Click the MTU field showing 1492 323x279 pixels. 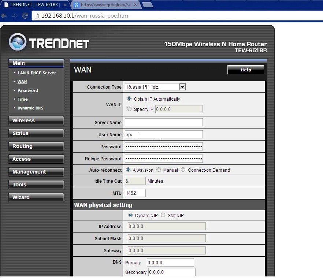tap(135, 193)
